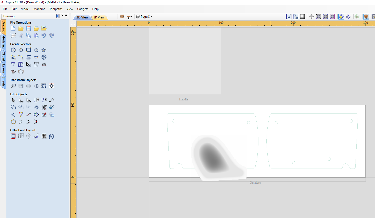Click the Drawing panel help question mark
The width and height of the screenshot is (375, 218).
62,16
